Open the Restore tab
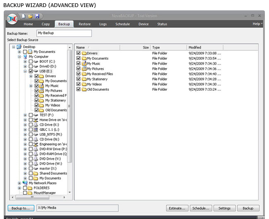Screen dimensions: 269x219 click(x=84, y=24)
